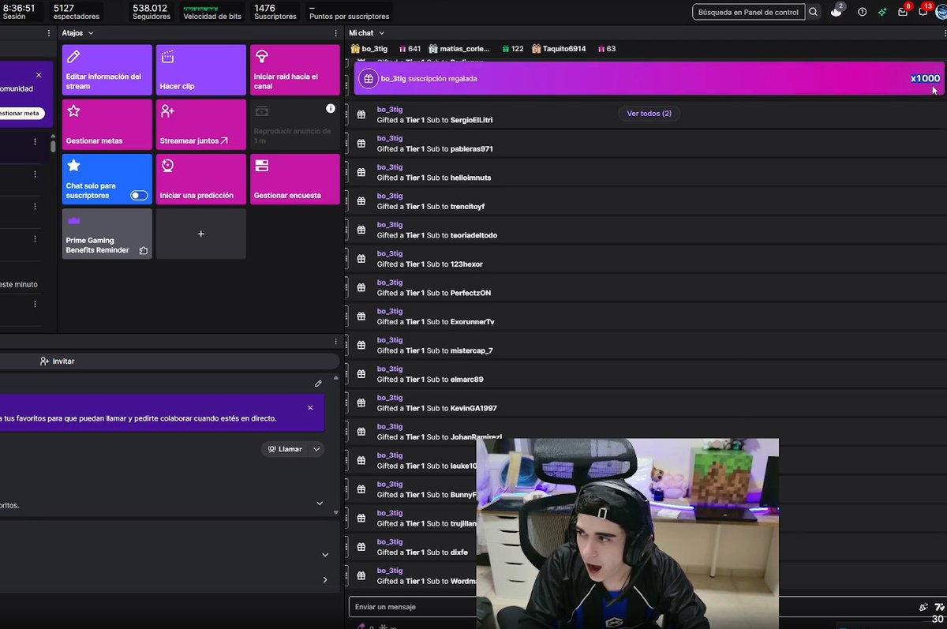Viewport: 947px width, 629px height.
Task: Click the highlighted x1000 text
Action: (x=925, y=79)
